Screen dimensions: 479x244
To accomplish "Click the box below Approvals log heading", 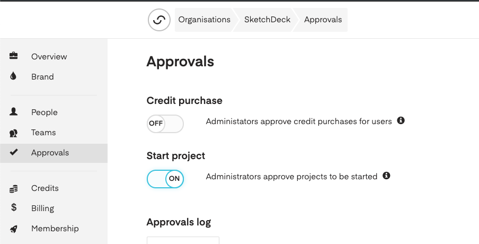I will pyautogui.click(x=183, y=240).
